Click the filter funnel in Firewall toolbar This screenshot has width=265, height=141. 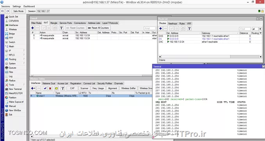[61, 28]
